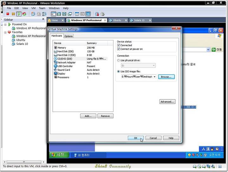228x172 pixels.
Task: Click the Console View toolbar icon
Action: tap(88, 14)
